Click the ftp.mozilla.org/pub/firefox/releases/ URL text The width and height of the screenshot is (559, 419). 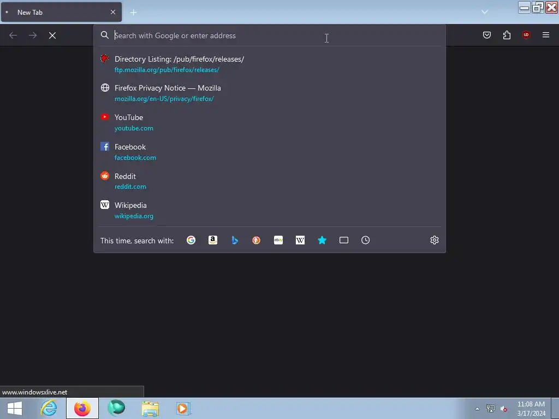point(167,70)
